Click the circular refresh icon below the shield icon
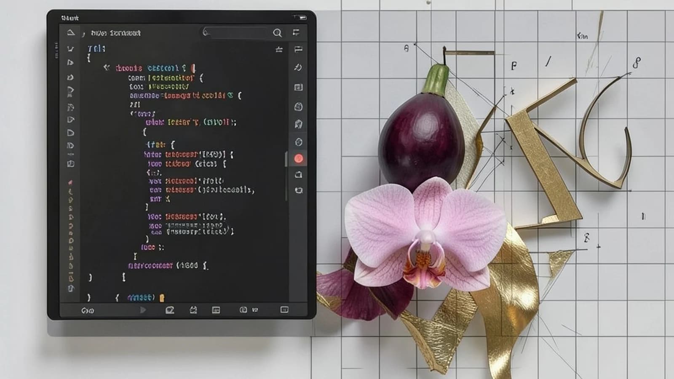Viewport: 674px width, 379px height. point(299,142)
